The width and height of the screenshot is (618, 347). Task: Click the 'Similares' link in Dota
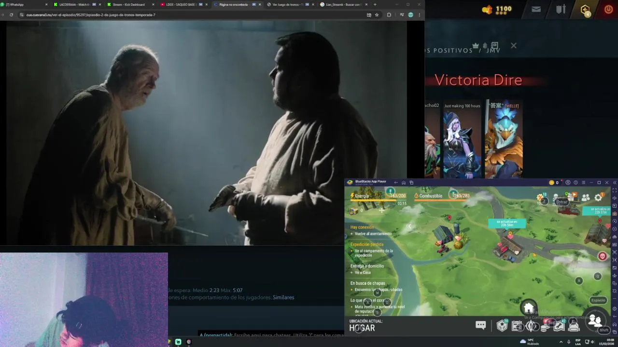click(x=283, y=297)
